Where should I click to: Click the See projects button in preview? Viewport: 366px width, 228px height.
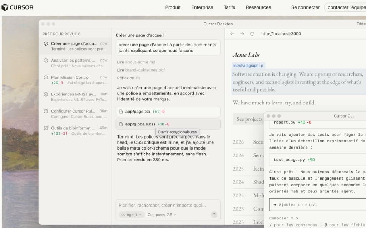click(249, 119)
